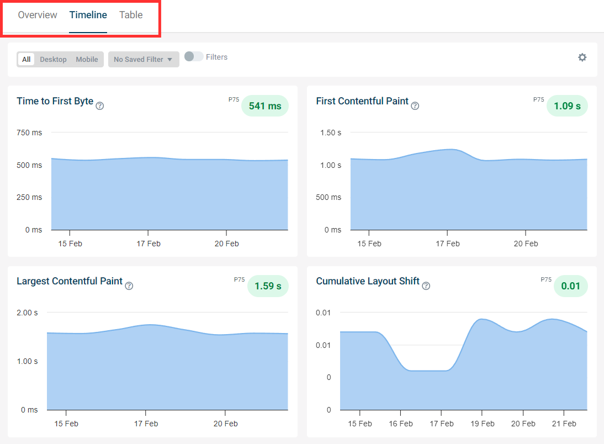
Task: Open dashboard settings via the gear icon
Action: click(x=582, y=57)
